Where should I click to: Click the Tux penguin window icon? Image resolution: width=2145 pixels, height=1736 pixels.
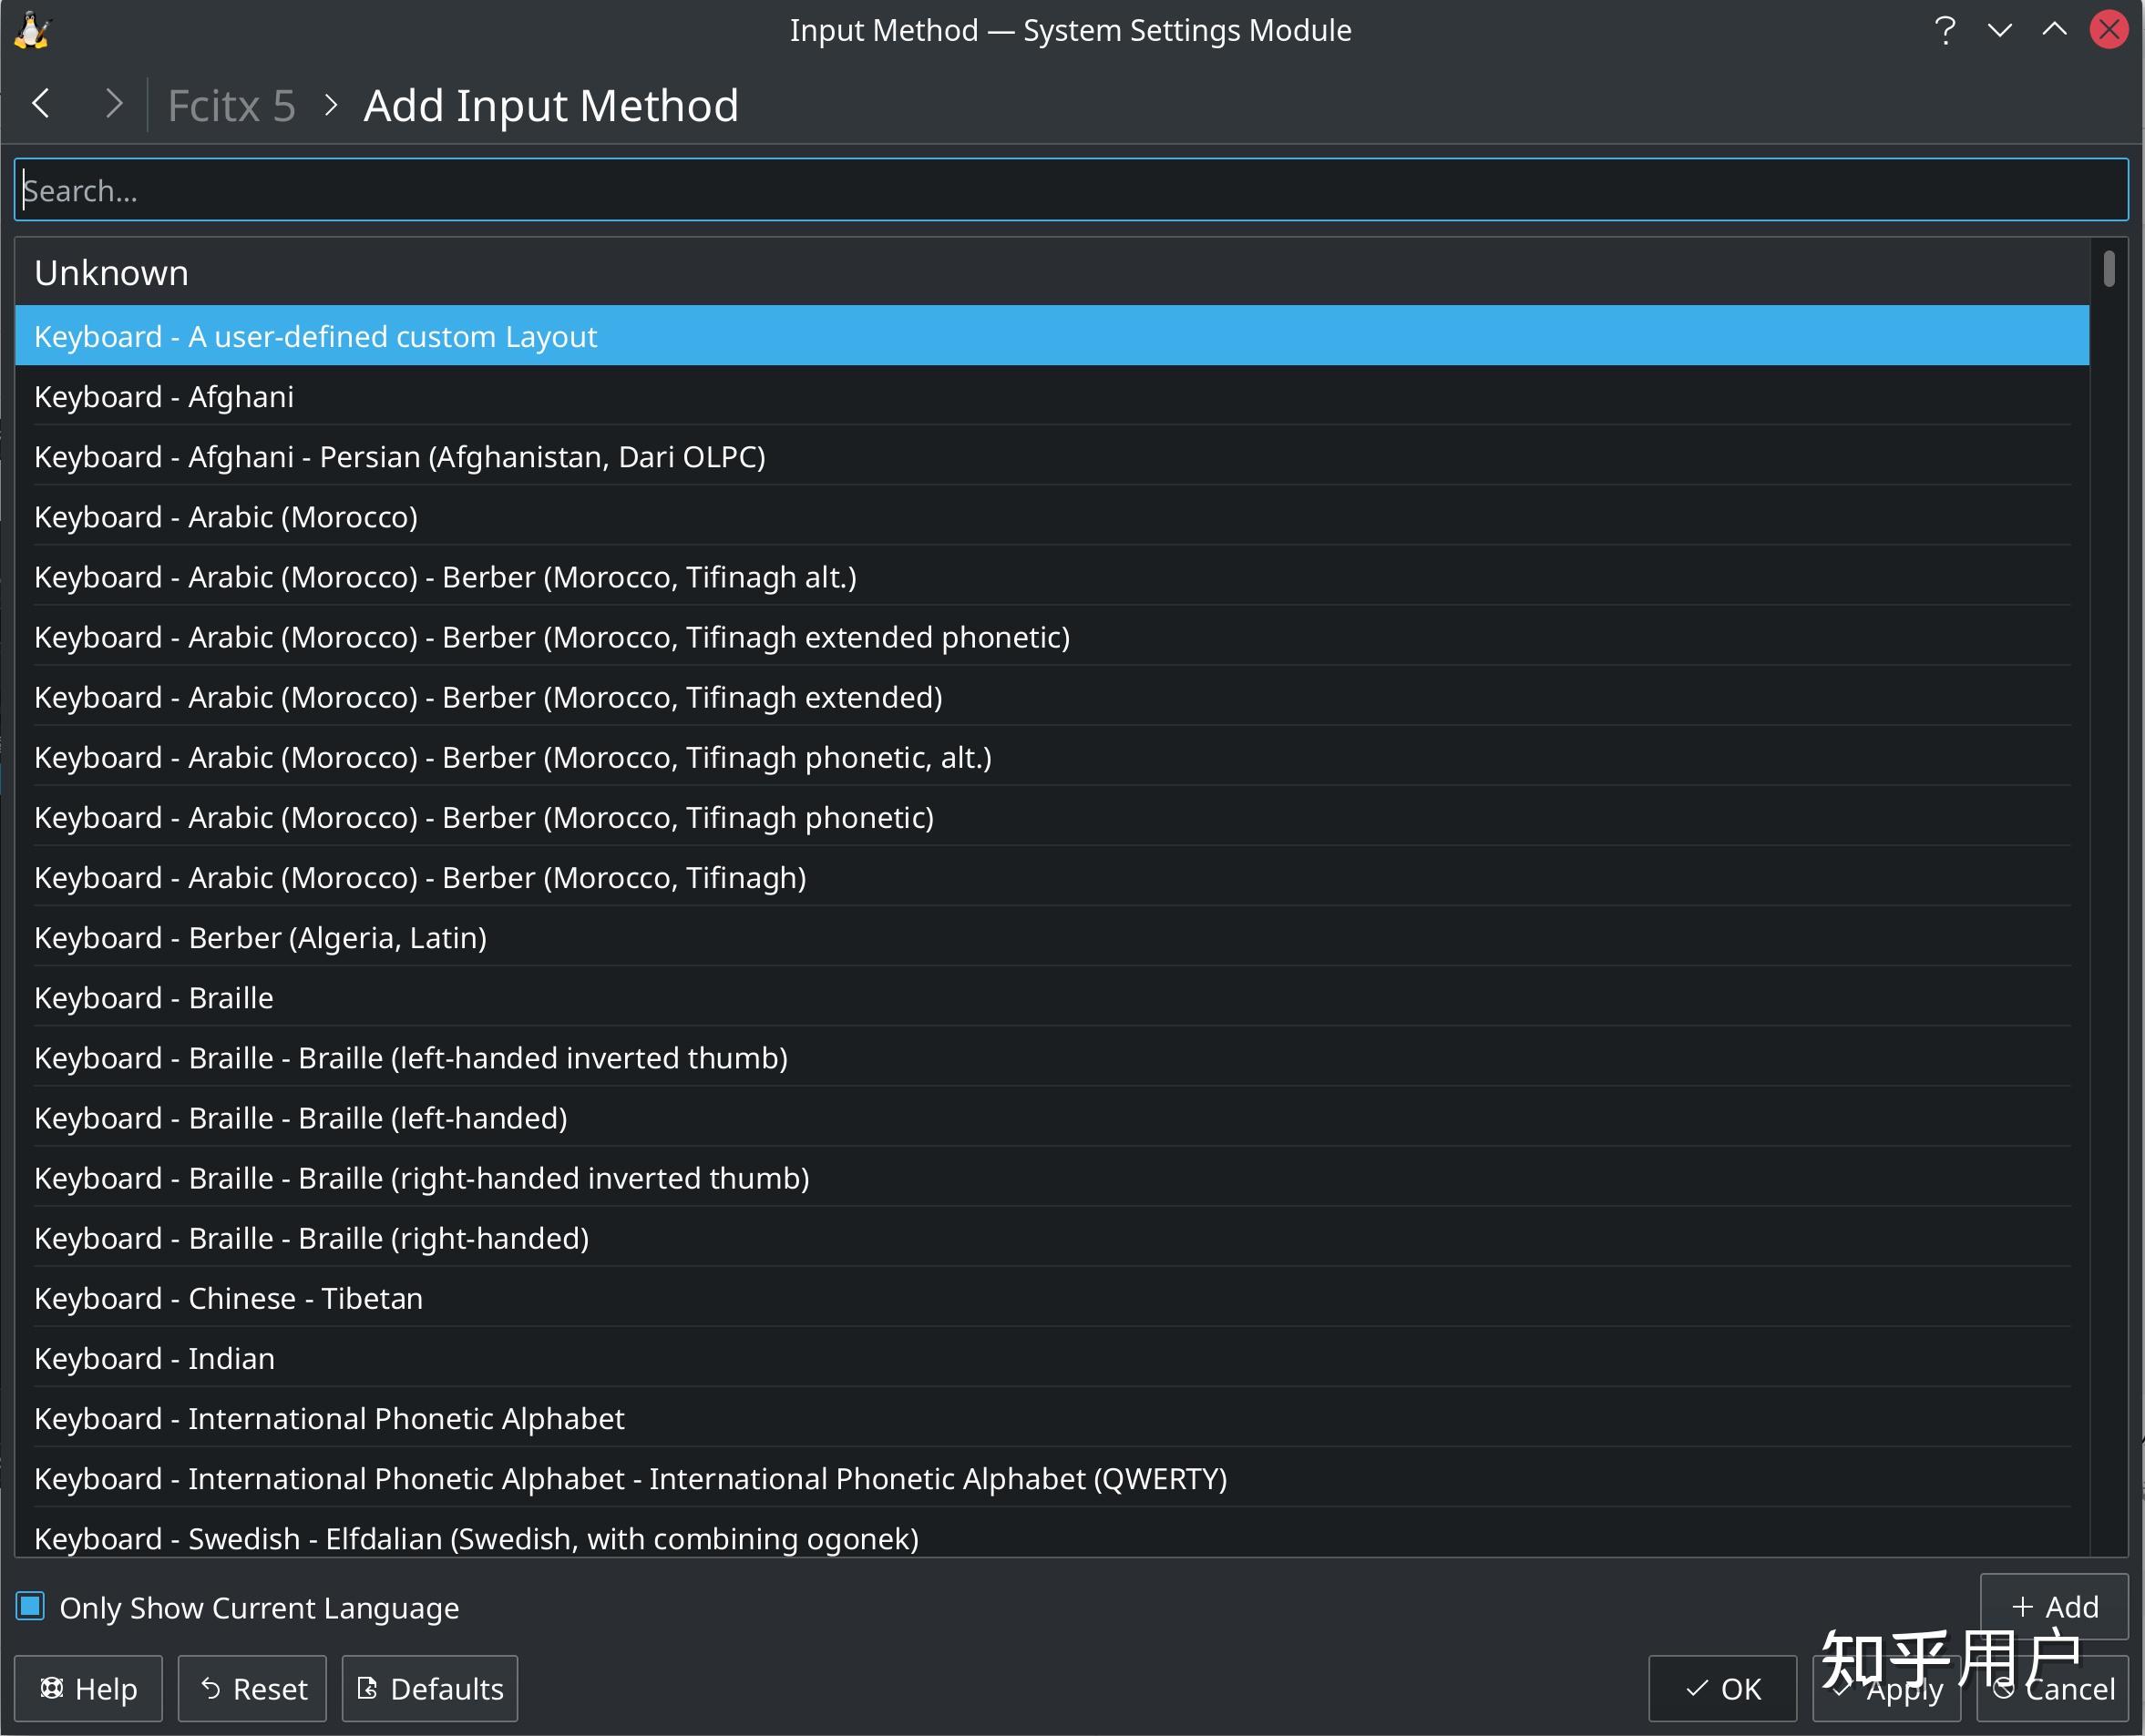pos(32,31)
